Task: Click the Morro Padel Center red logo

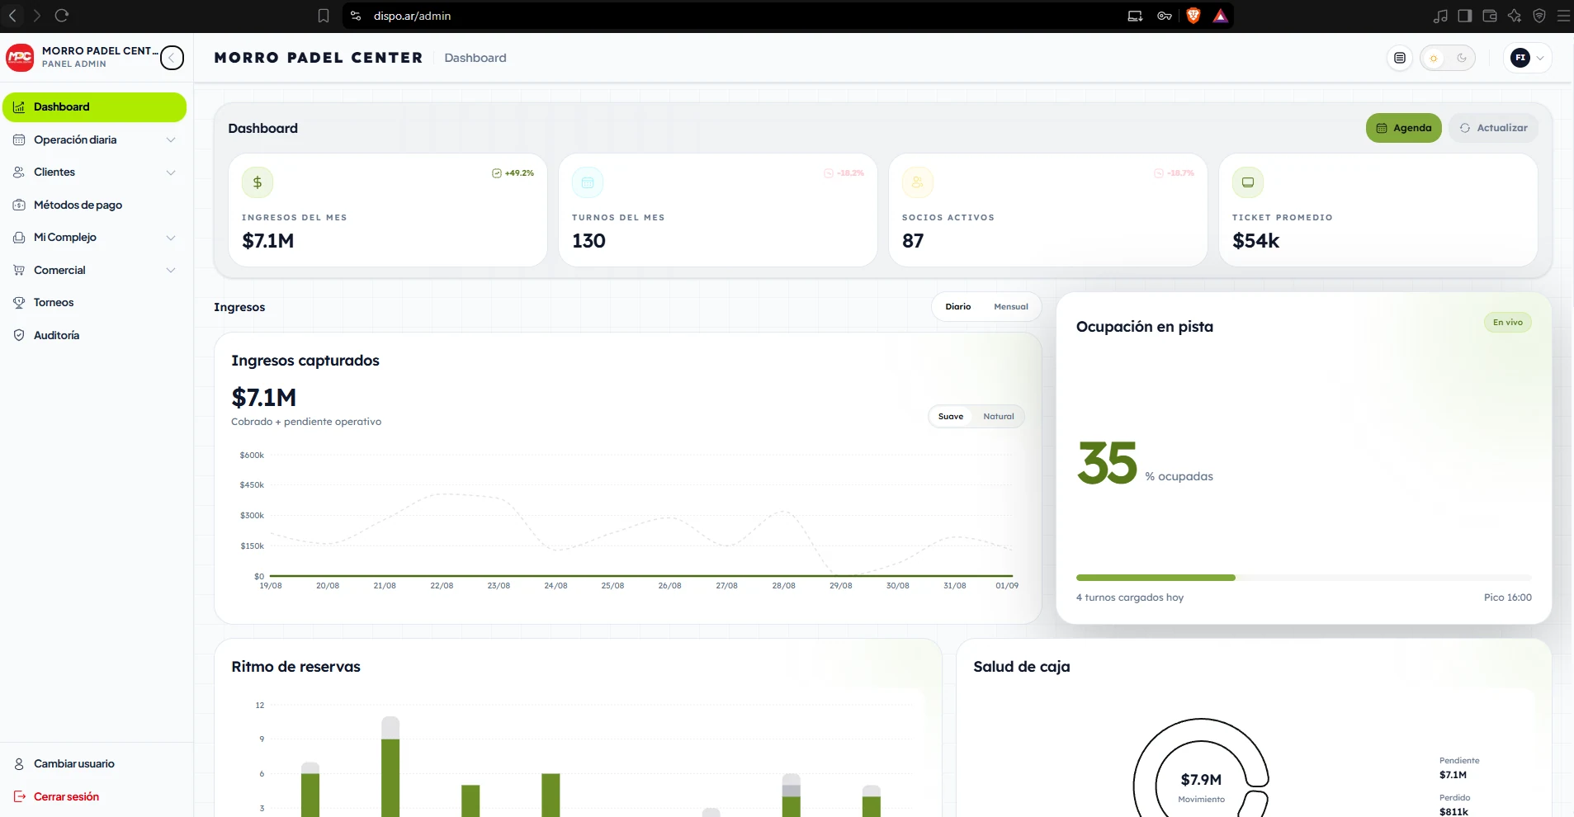Action: pyautogui.click(x=20, y=57)
